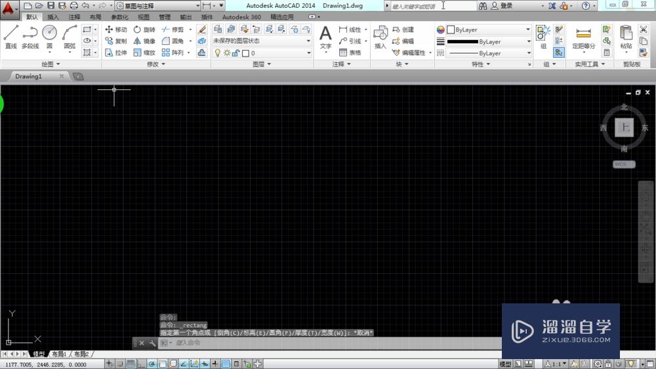Open the AutoCAD application menu button
The height and width of the screenshot is (369, 656).
tap(9, 9)
